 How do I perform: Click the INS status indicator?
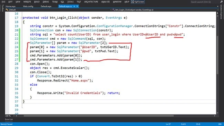[x=220, y=124]
